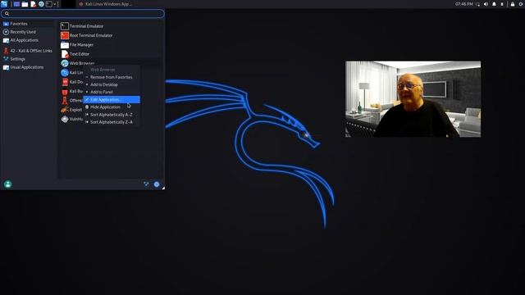Open File Manager from favorites list
This screenshot has height=295, width=525.
[111, 45]
